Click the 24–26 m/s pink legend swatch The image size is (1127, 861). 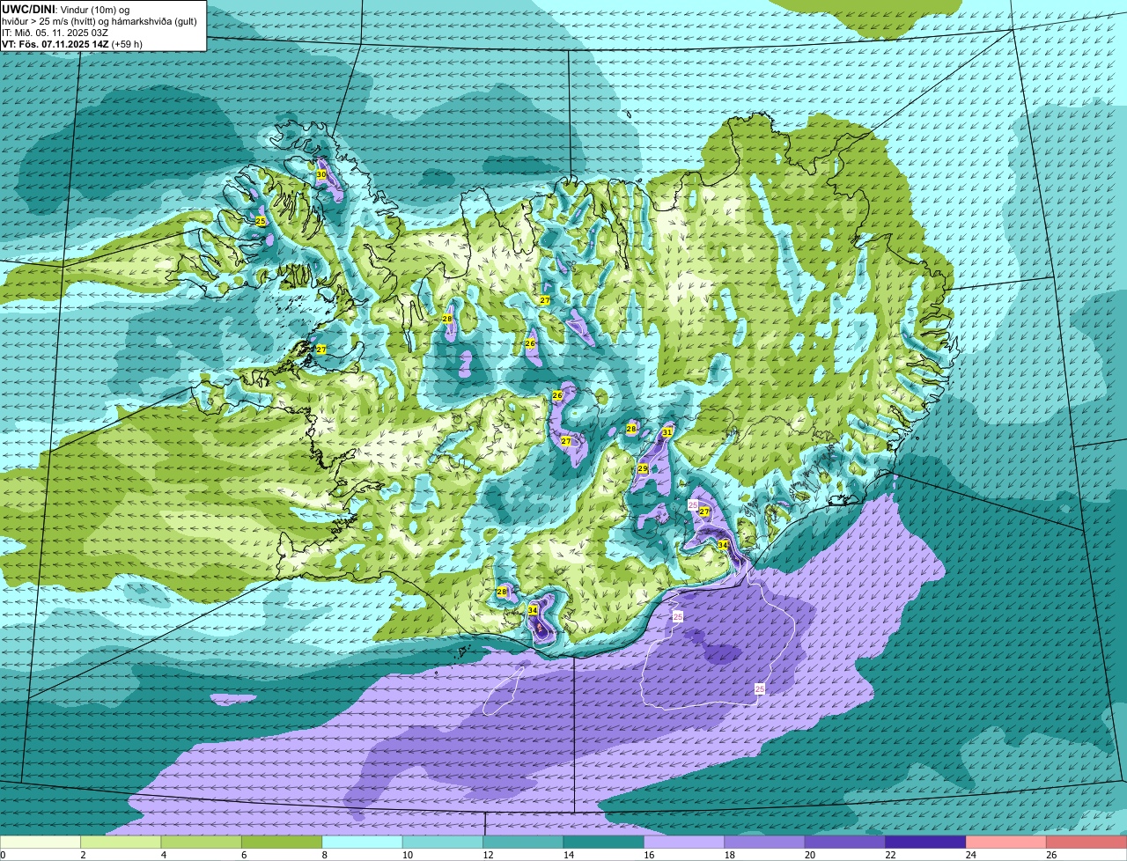(1006, 843)
